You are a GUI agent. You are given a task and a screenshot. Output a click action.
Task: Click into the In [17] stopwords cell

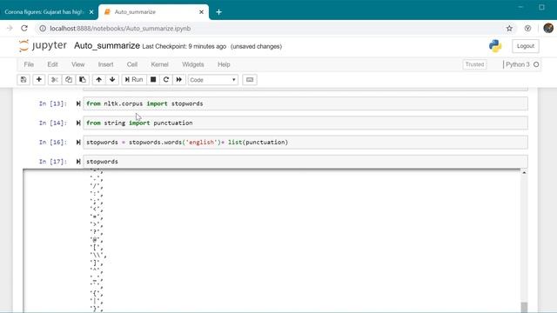click(305, 162)
